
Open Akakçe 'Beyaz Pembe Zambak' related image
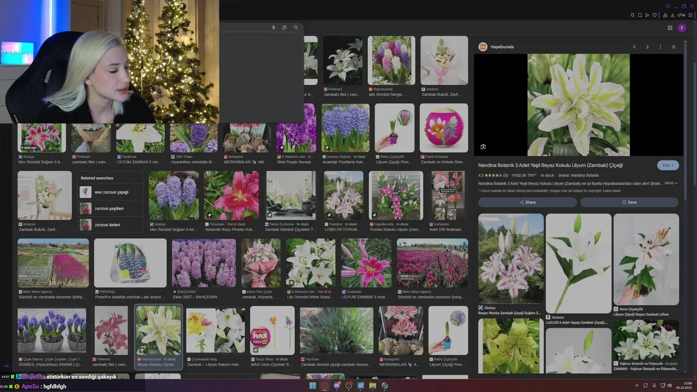tap(511, 259)
